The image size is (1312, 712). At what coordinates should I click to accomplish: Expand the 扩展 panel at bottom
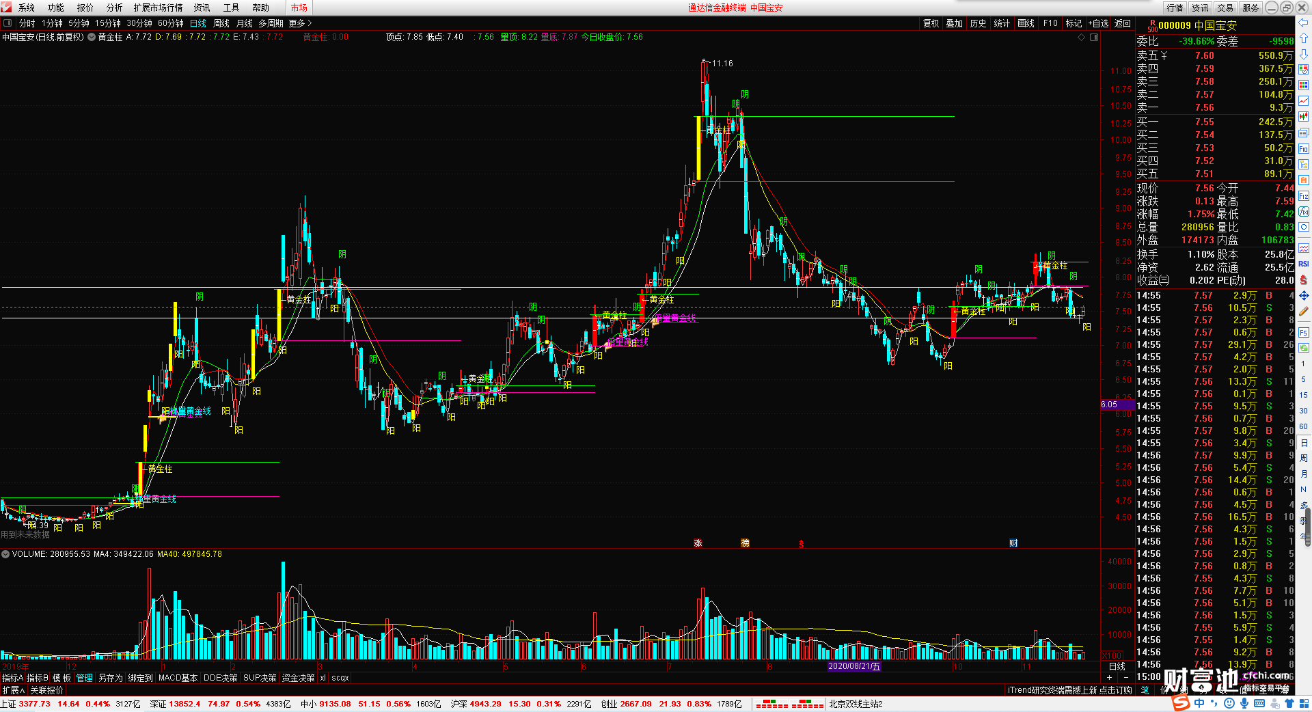(13, 690)
